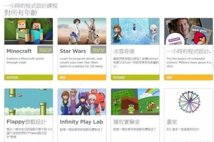Image resolution: width=214 pixels, height=142 pixels.
Task: Click the 畫家 title text
Action: pos(172,122)
